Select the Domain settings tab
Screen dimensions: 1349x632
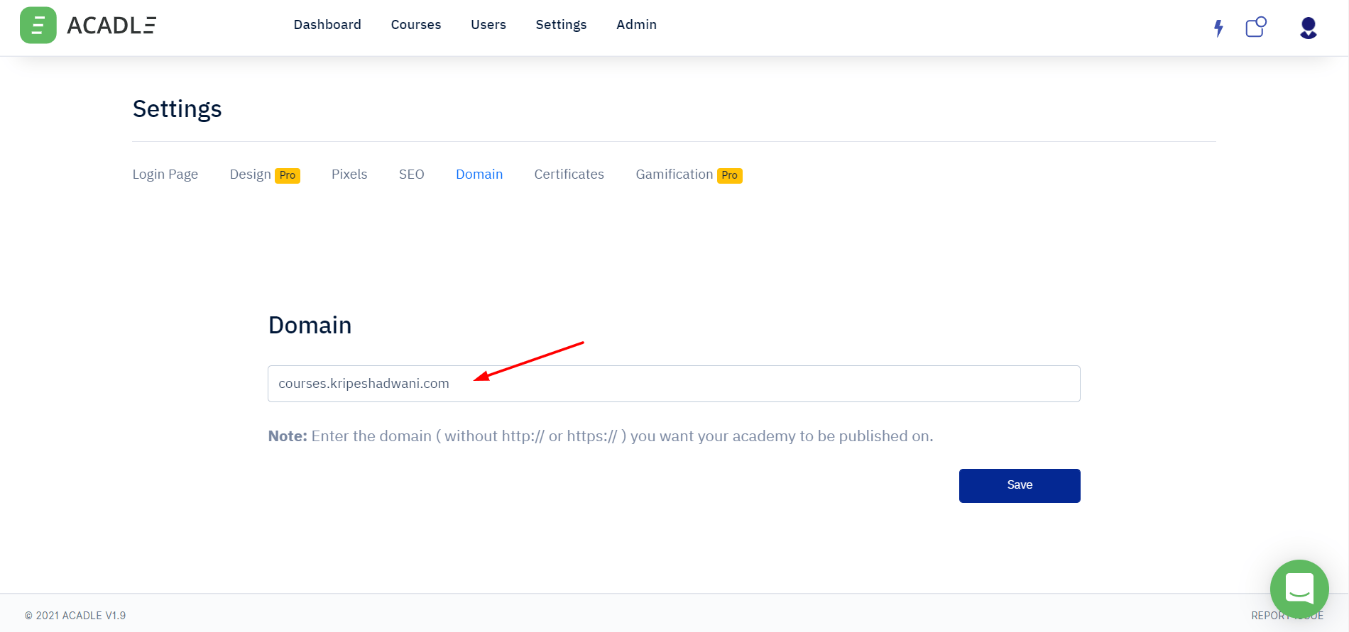tap(479, 174)
